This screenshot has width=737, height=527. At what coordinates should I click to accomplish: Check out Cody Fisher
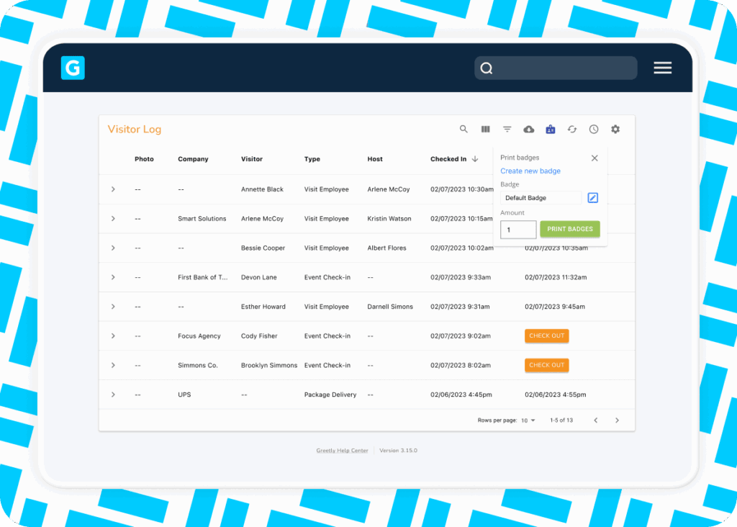[546, 336]
